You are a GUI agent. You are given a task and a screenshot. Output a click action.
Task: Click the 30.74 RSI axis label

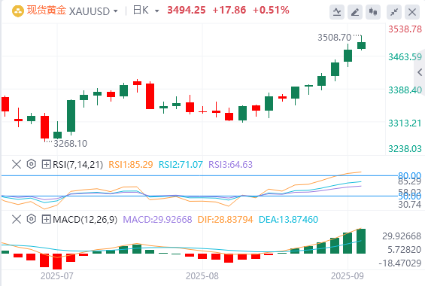[409, 205]
